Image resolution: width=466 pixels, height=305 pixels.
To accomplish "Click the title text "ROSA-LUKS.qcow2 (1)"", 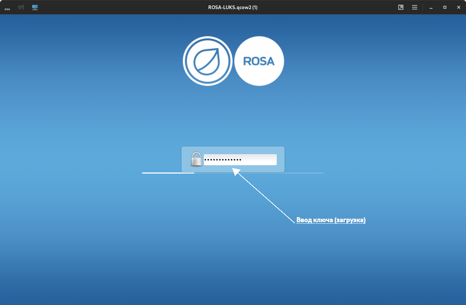I will (233, 7).
